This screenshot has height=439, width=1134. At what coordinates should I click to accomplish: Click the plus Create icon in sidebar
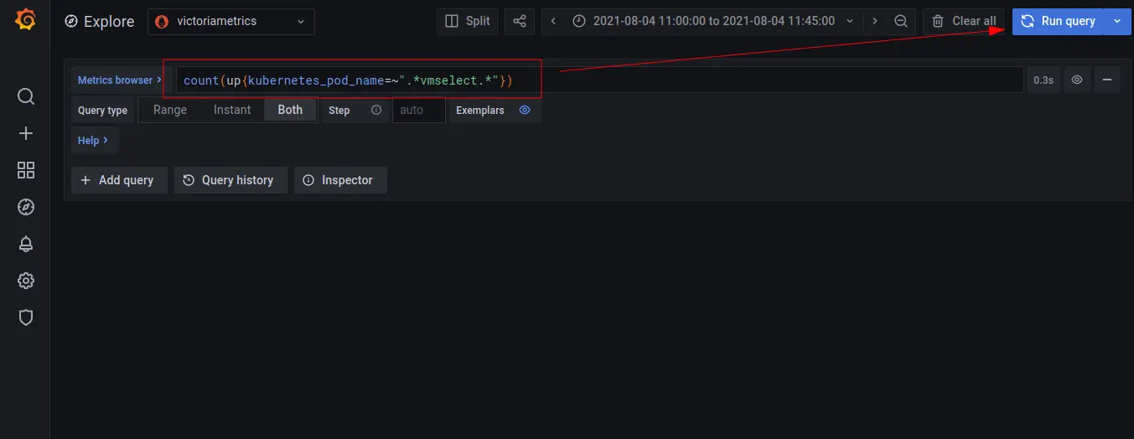tap(26, 133)
